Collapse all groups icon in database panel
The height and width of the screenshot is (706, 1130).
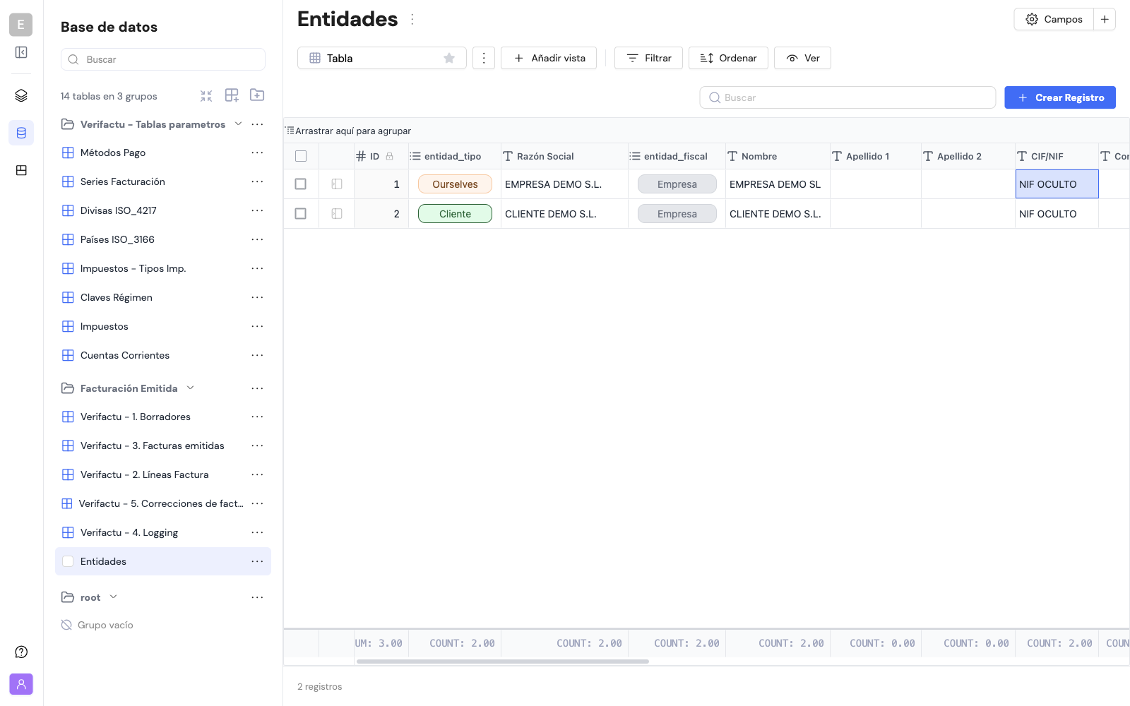point(206,96)
